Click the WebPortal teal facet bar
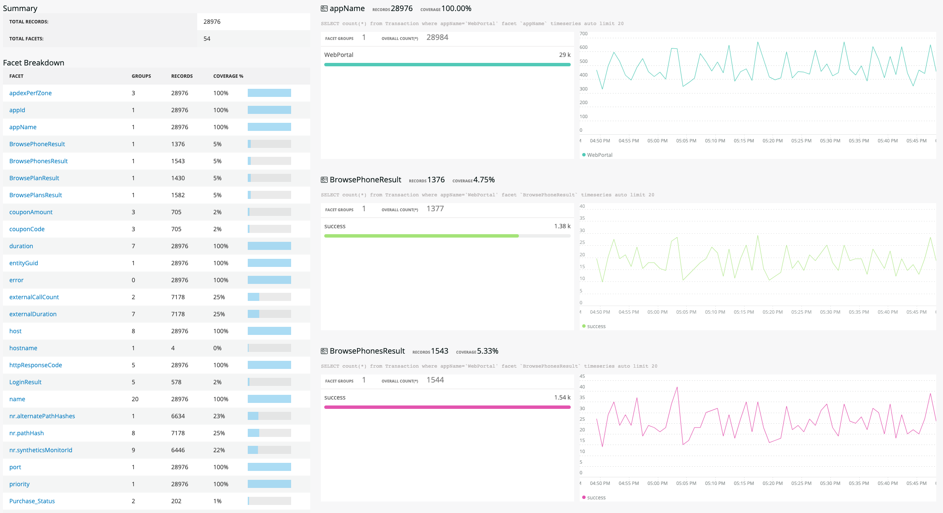 pos(447,65)
